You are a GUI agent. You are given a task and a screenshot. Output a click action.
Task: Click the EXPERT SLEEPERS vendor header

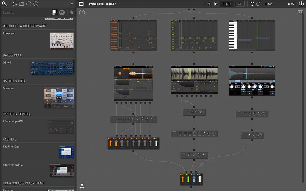16,114
